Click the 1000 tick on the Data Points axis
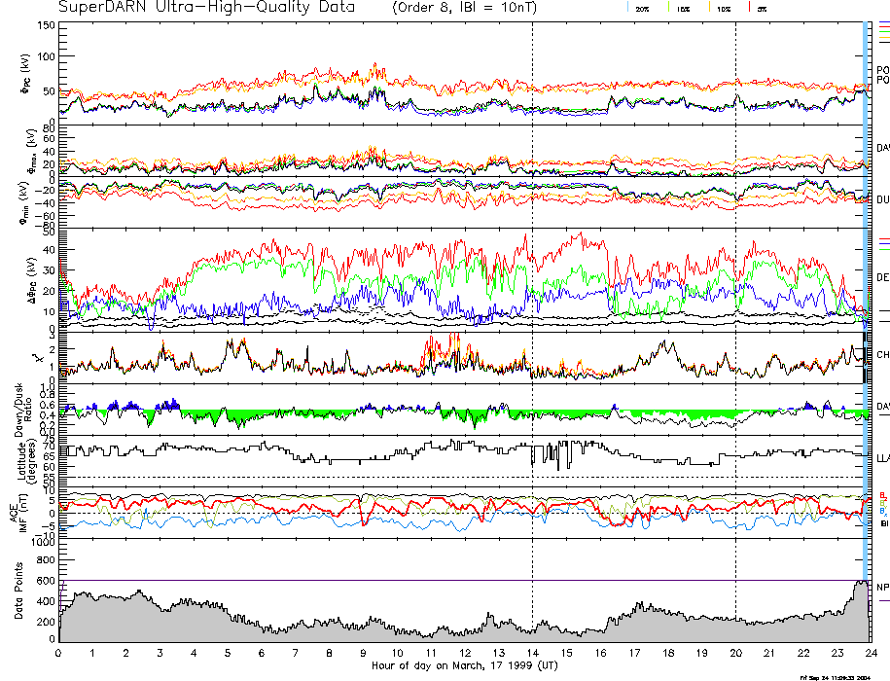The height and width of the screenshot is (681, 890). [41, 543]
